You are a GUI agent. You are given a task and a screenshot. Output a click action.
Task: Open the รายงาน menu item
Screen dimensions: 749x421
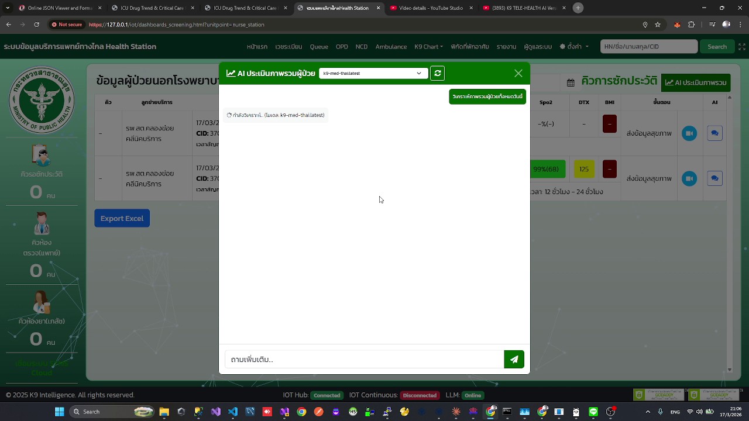(x=506, y=47)
